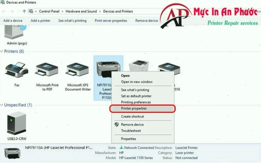The height and width of the screenshot is (163, 261).
Task: Choose Open from the context menu
Action: 143,76
